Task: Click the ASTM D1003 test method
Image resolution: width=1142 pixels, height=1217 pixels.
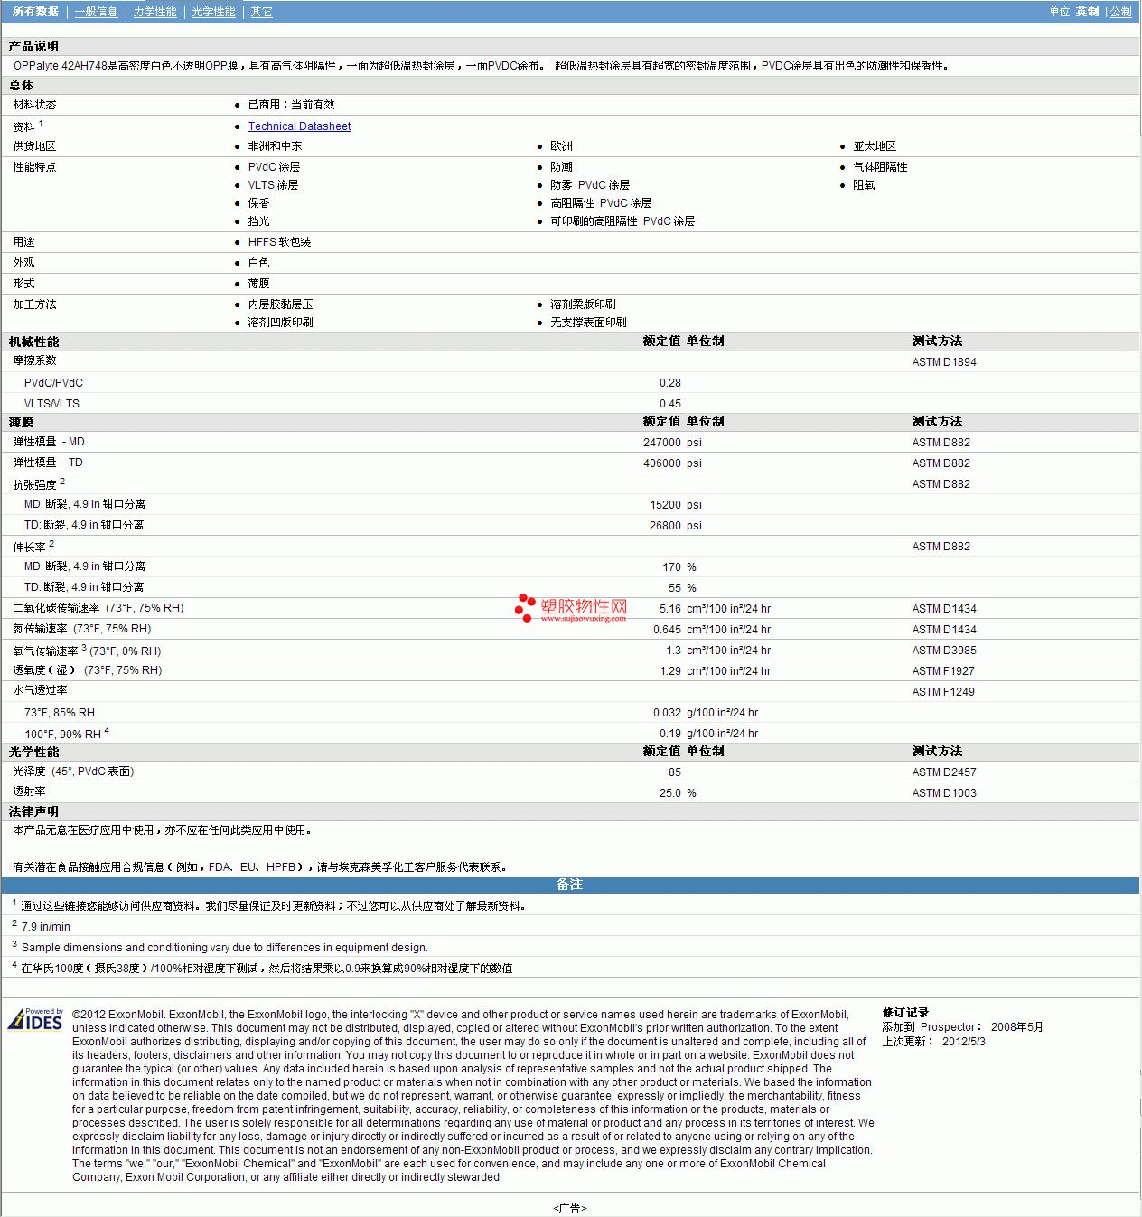Action: pos(944,793)
